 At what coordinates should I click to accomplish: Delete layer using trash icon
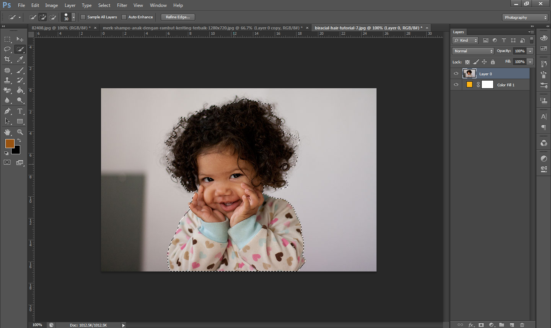(522, 325)
